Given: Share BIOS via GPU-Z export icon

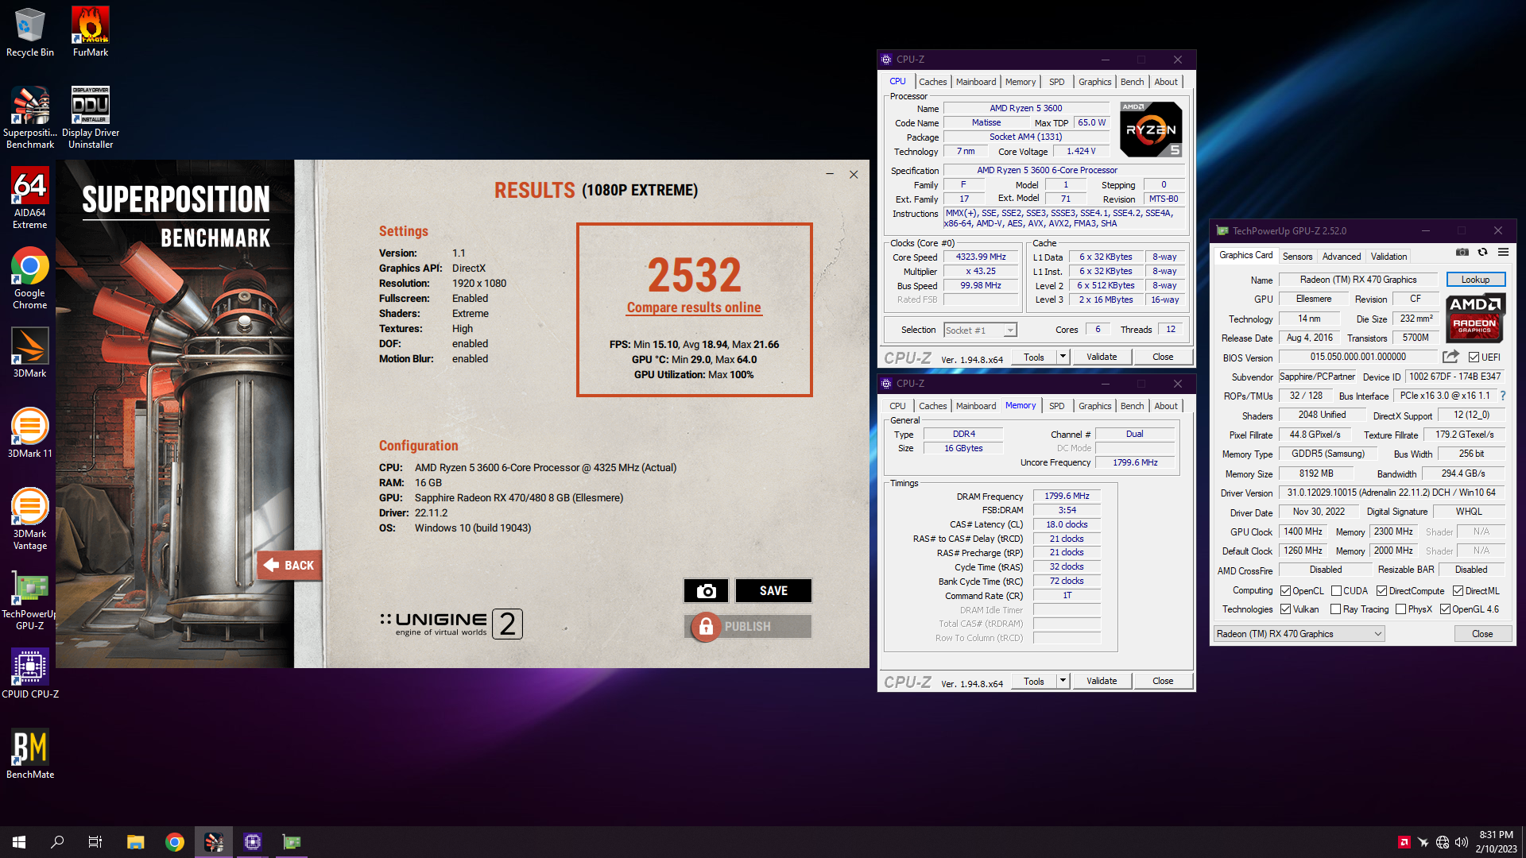Looking at the screenshot, I should [x=1450, y=357].
